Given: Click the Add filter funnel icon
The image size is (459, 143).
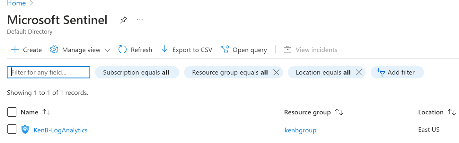Looking at the screenshot, I should 380,72.
